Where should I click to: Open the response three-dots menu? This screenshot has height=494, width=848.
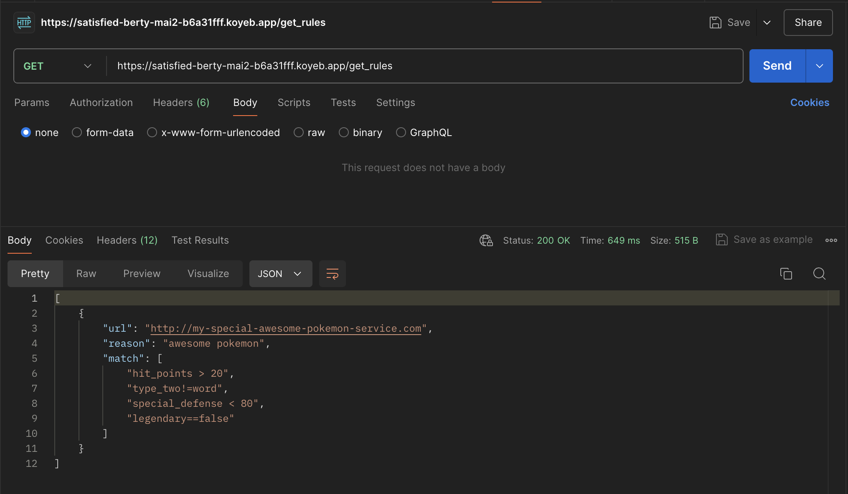[831, 240]
